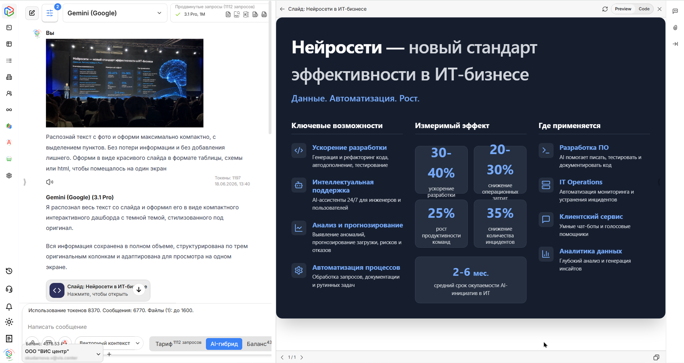Image resolution: width=684 pixels, height=363 pixels.
Task: Open the settings gear in left sidebar
Action: 9,175
